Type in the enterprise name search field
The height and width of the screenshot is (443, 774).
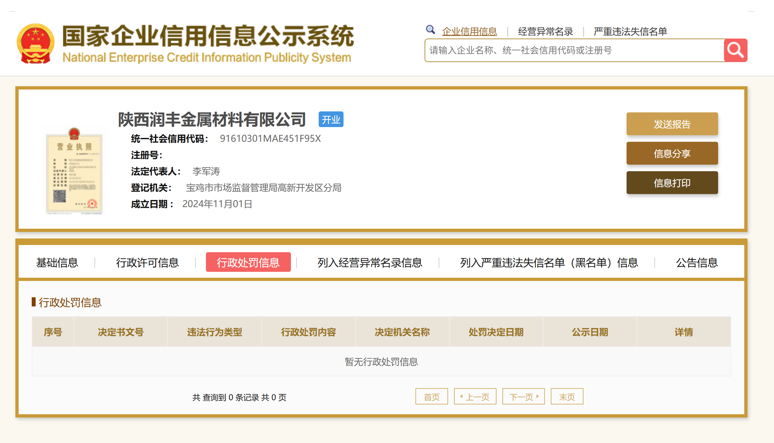pyautogui.click(x=574, y=50)
